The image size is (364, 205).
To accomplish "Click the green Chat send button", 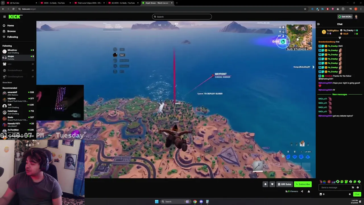I will (357, 194).
